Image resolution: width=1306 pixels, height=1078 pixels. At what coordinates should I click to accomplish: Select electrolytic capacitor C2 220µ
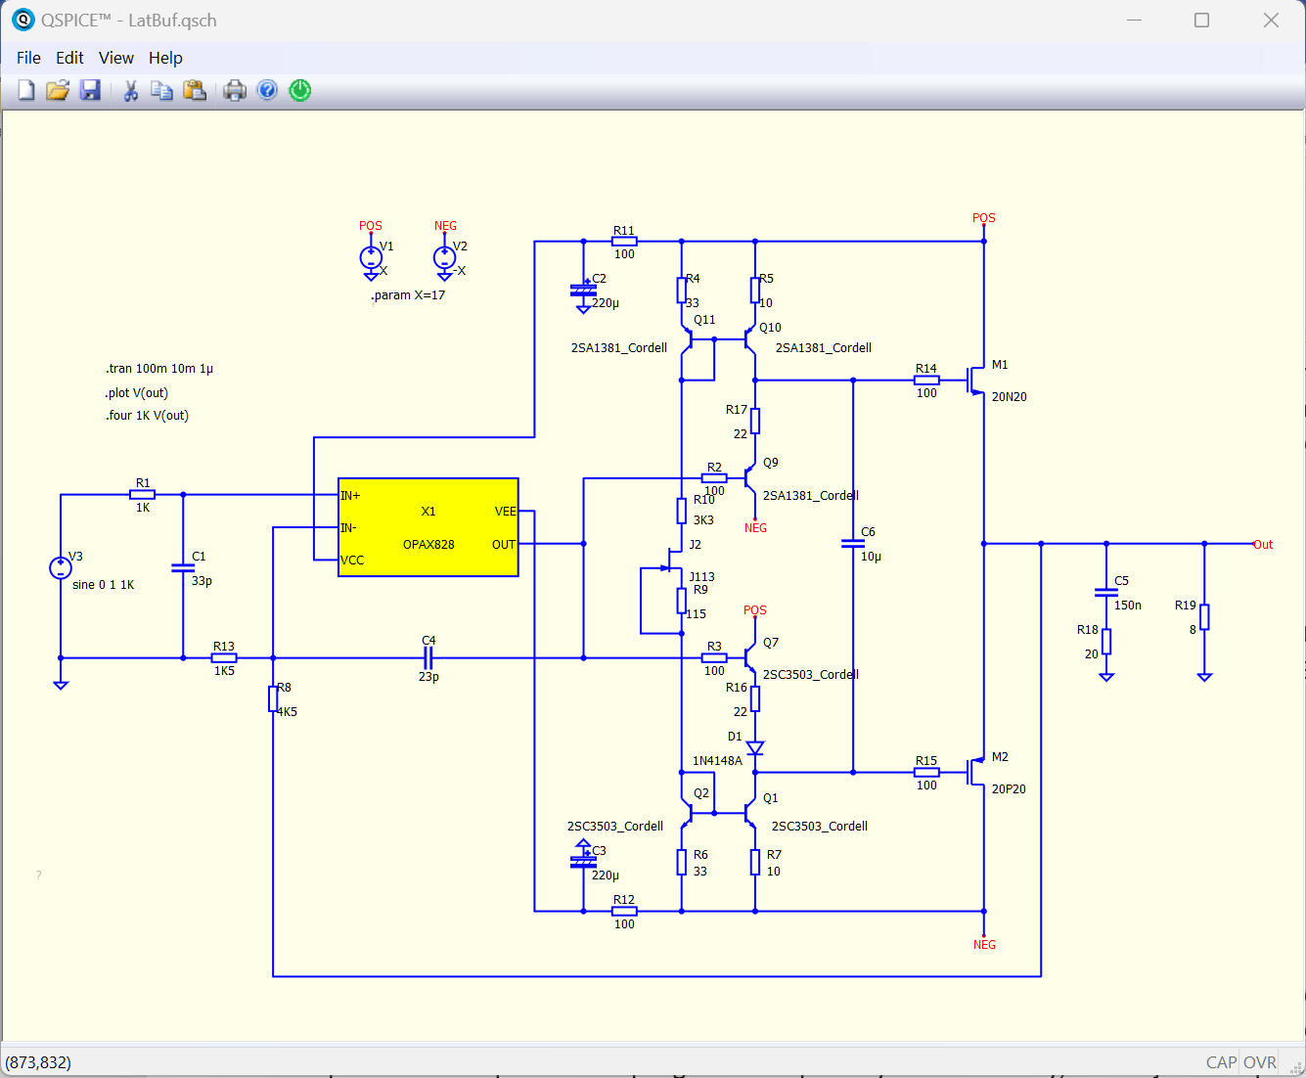point(583,290)
